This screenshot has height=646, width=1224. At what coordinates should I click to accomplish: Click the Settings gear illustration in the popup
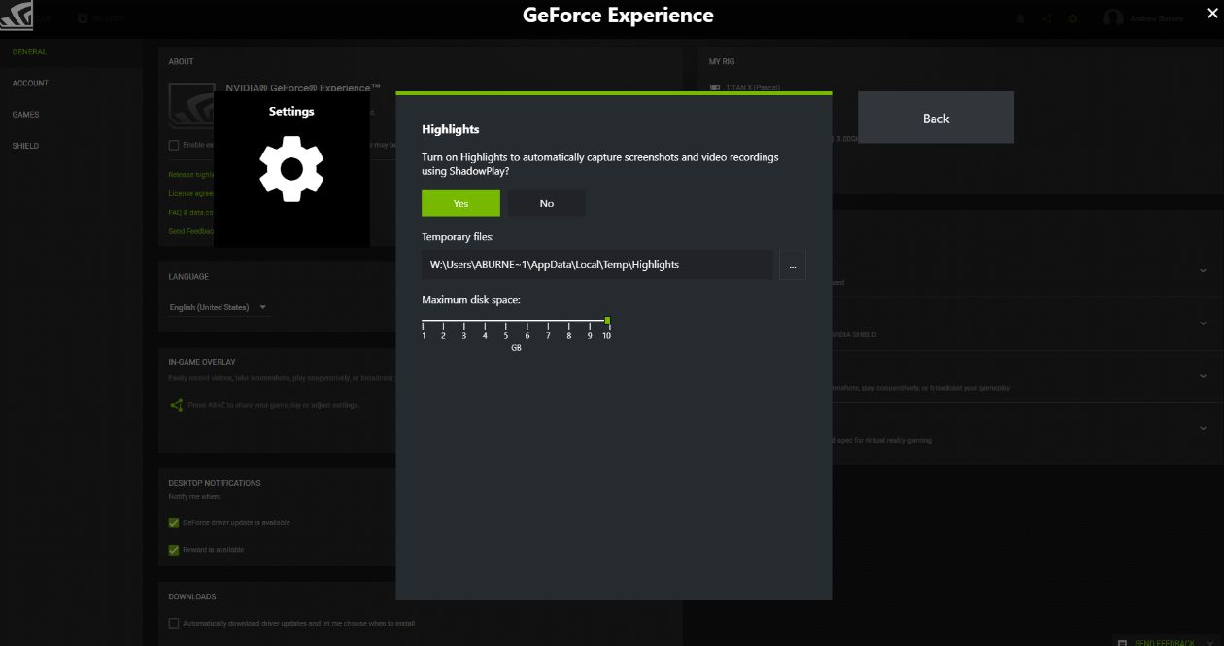[x=291, y=171]
